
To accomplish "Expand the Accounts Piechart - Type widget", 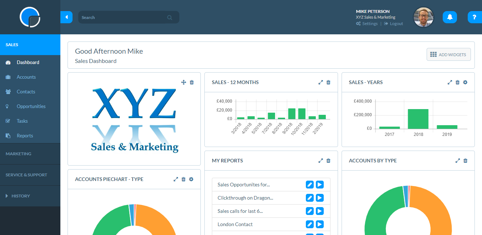I will 176,179.
